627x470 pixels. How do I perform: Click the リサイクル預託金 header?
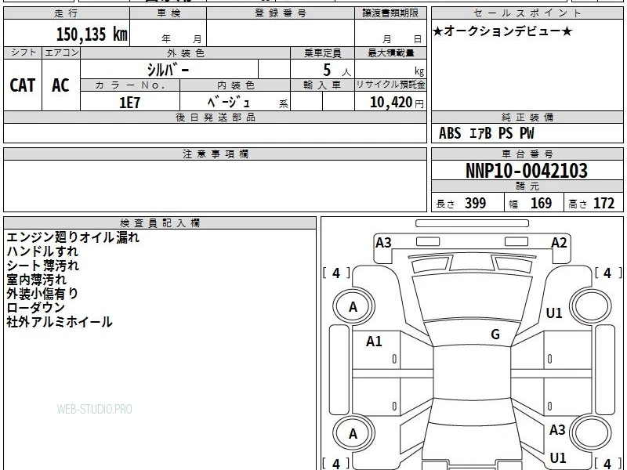pyautogui.click(x=390, y=85)
